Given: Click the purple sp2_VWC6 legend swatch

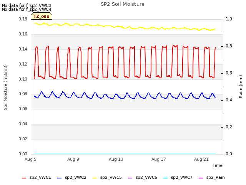Looking at the screenshot, I should [x=130, y=178].
